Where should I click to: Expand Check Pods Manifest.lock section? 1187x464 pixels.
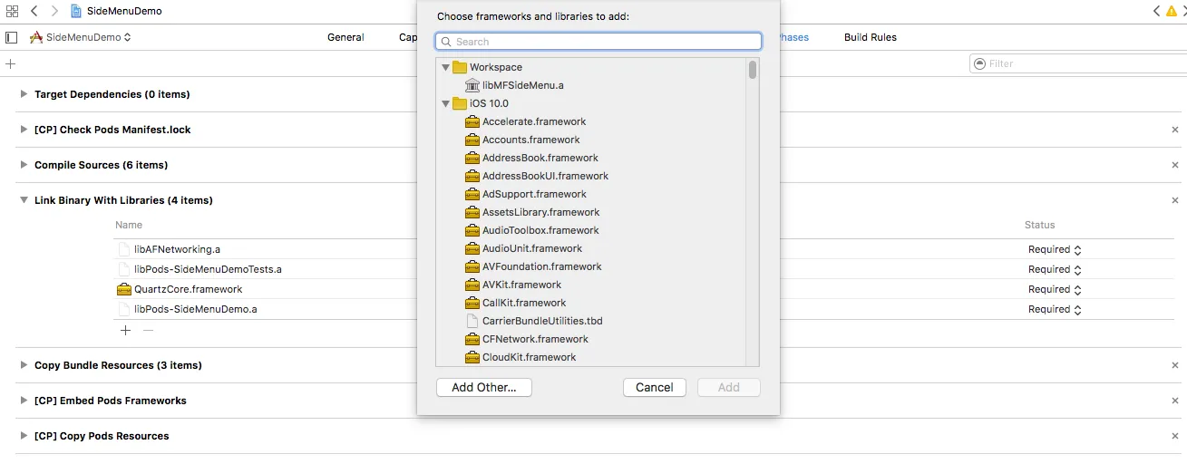24,130
